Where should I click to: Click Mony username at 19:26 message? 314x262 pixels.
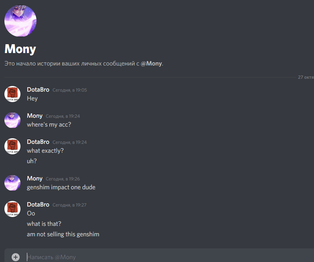pos(34,178)
